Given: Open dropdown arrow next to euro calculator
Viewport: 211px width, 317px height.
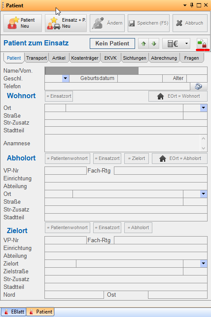Looking at the screenshot, I should tap(186, 44).
